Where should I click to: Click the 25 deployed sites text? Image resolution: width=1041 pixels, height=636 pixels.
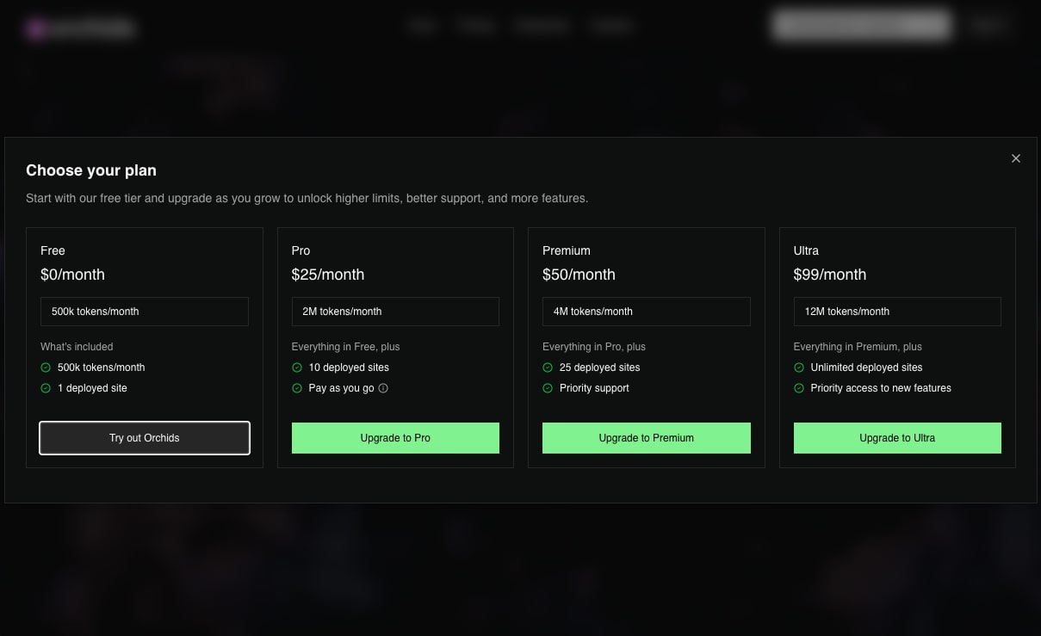click(600, 367)
